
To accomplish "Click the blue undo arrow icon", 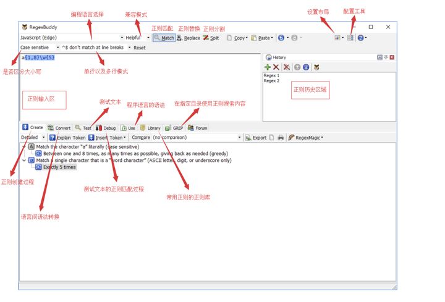I will [281, 38].
